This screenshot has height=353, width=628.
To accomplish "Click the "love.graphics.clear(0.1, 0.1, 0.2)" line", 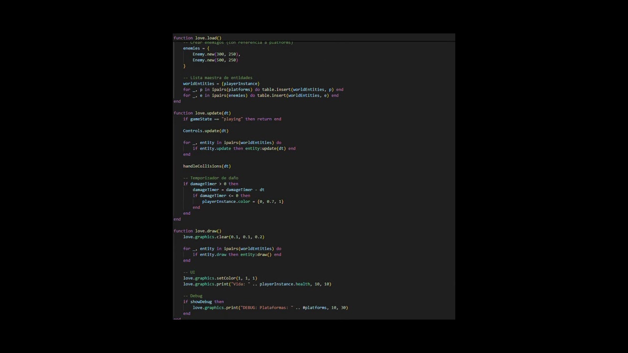I will [x=224, y=237].
